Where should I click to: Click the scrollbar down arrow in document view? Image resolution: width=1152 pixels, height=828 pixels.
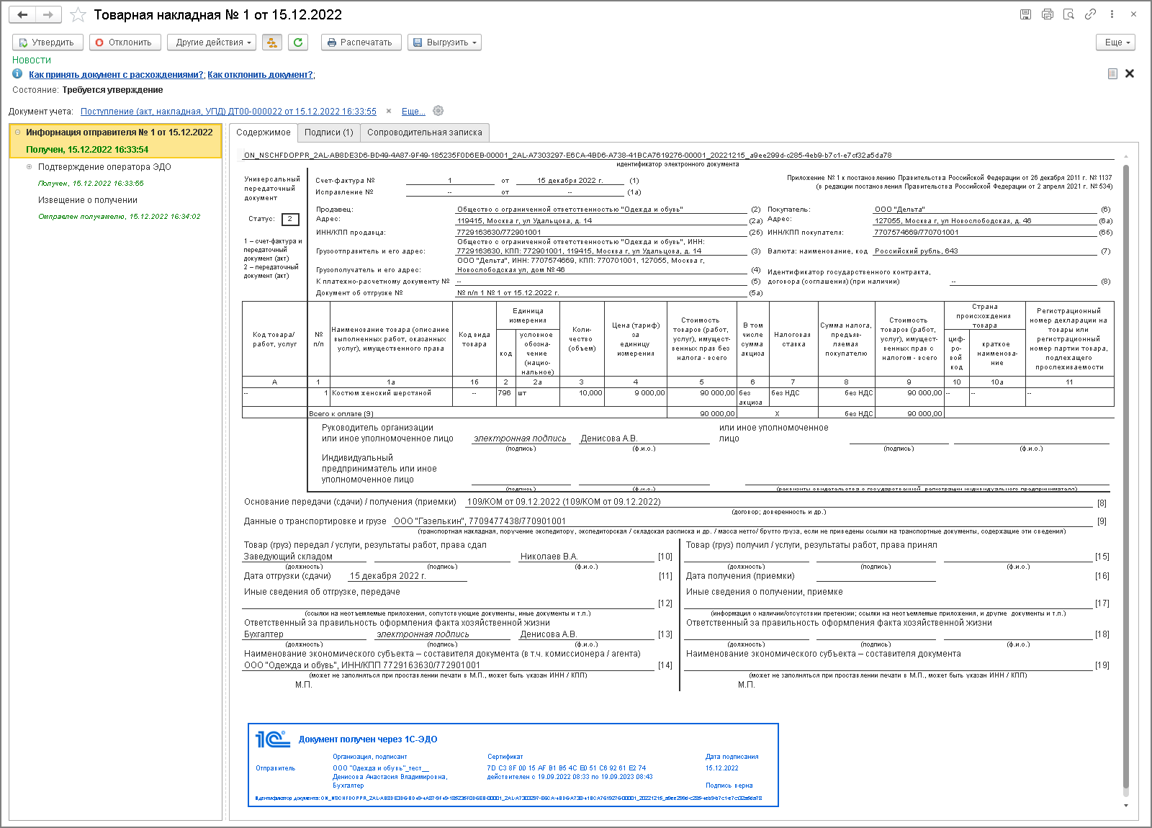(1126, 806)
